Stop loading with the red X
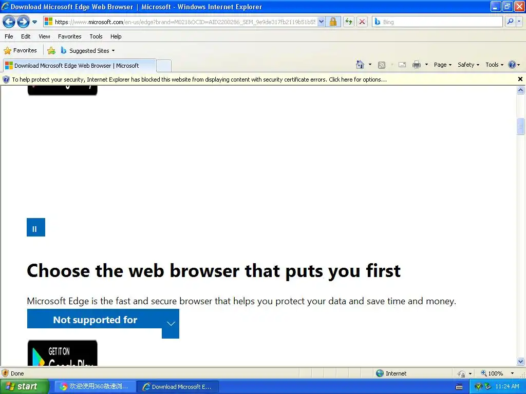This screenshot has height=394, width=526. point(362,22)
